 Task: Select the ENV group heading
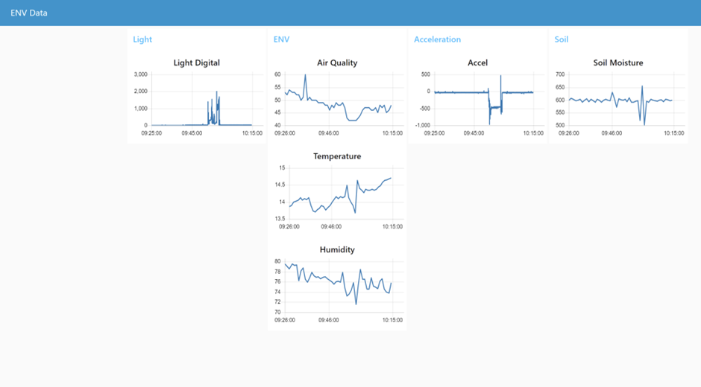click(x=281, y=39)
